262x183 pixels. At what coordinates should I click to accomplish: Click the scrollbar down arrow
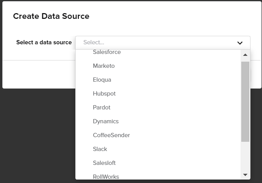(x=245, y=175)
